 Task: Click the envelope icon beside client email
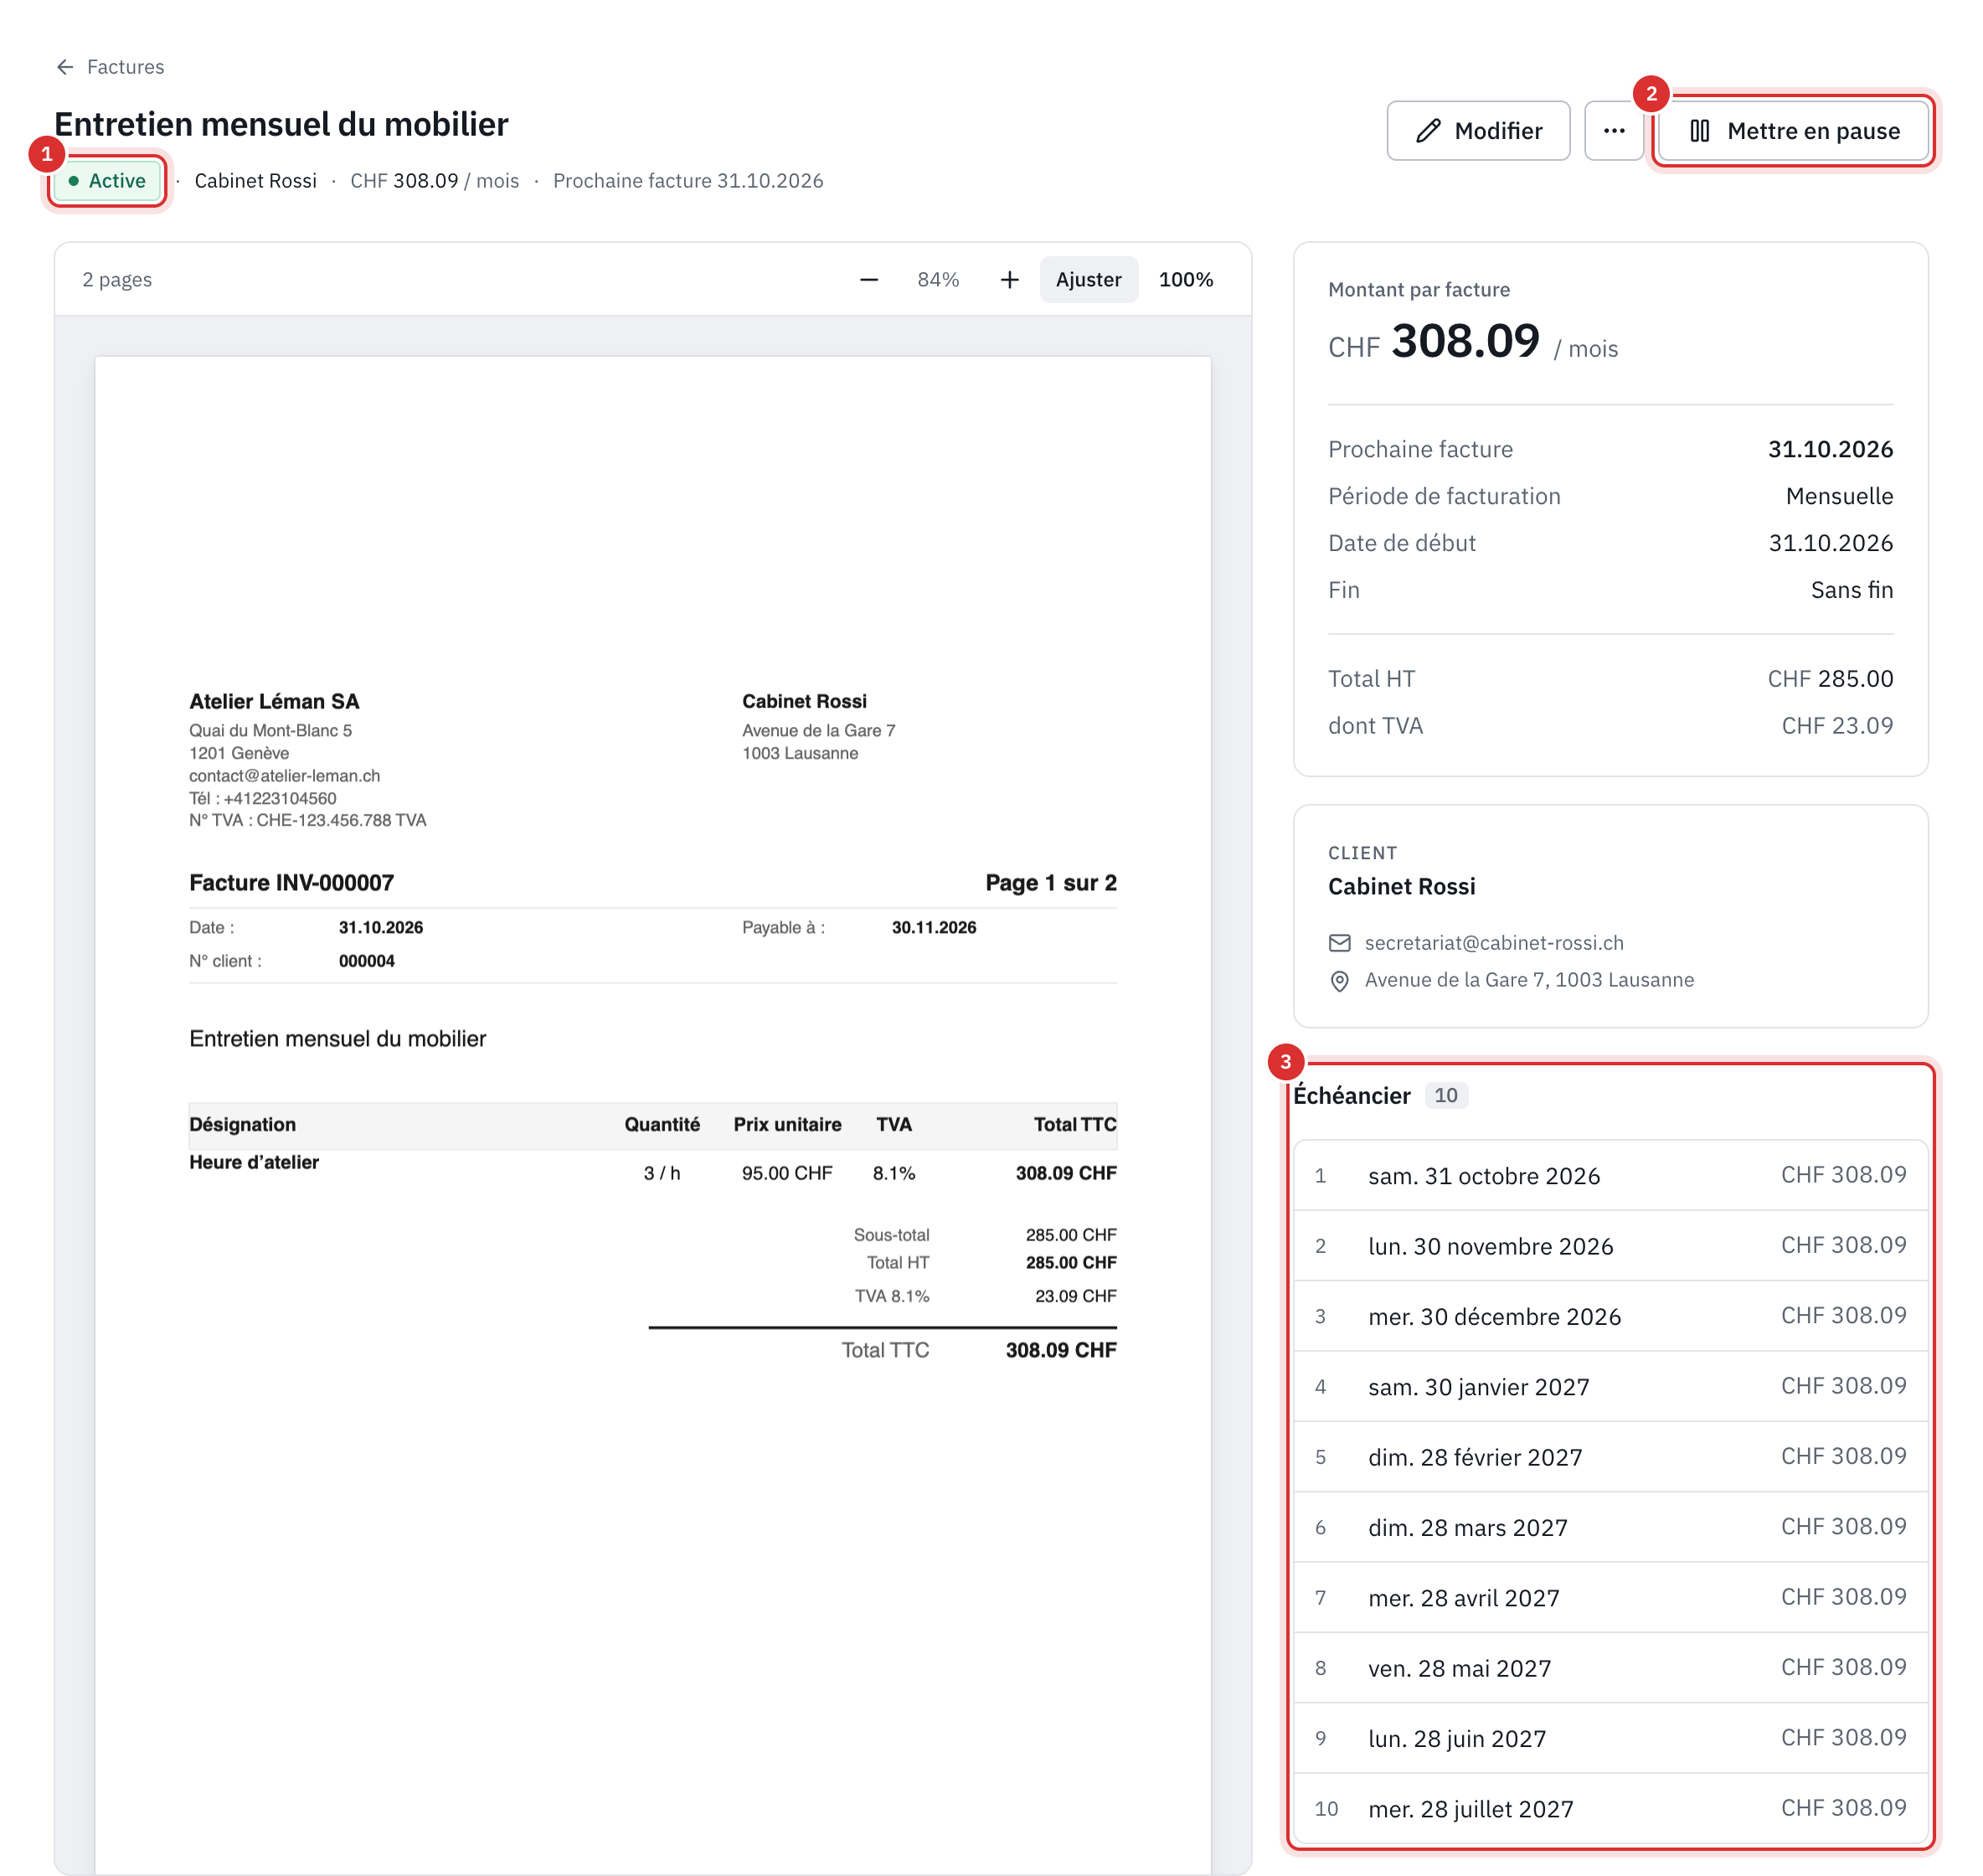coord(1339,943)
